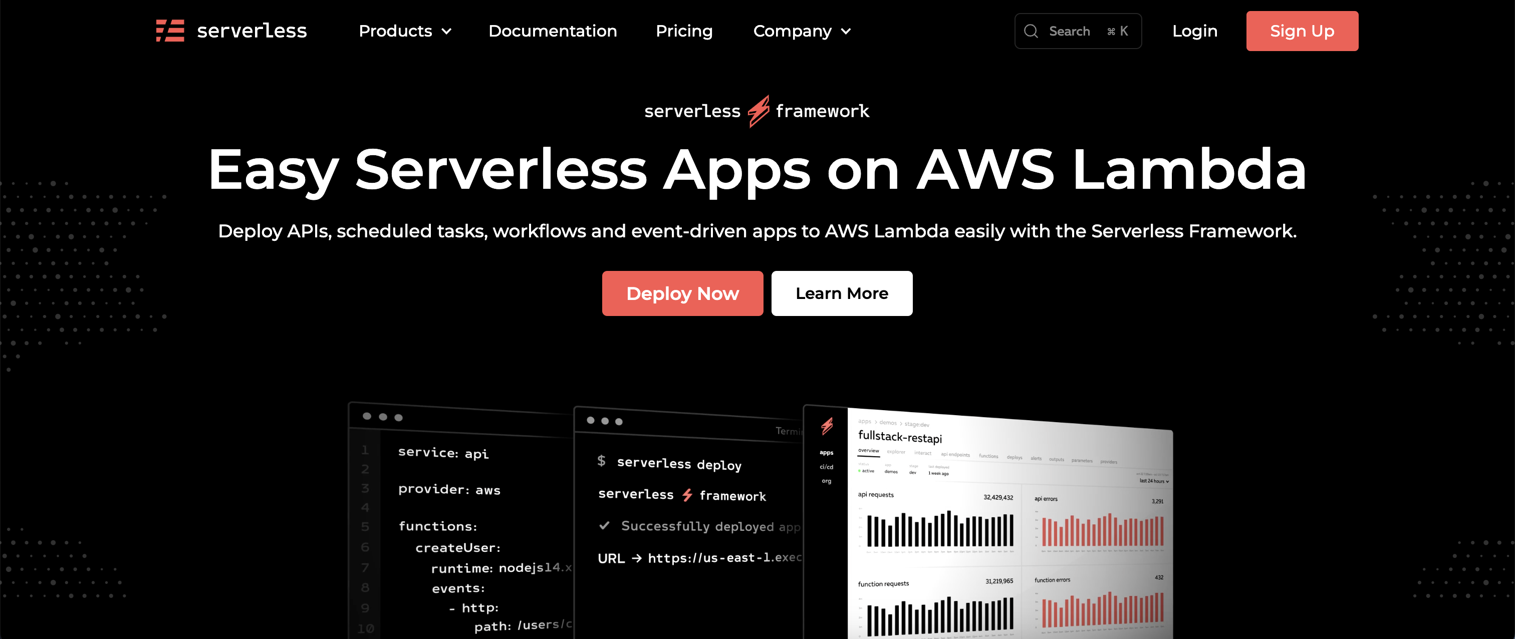The height and width of the screenshot is (639, 1515).
Task: Click the dashboard sidebar lightning bolt logo
Action: [827, 426]
